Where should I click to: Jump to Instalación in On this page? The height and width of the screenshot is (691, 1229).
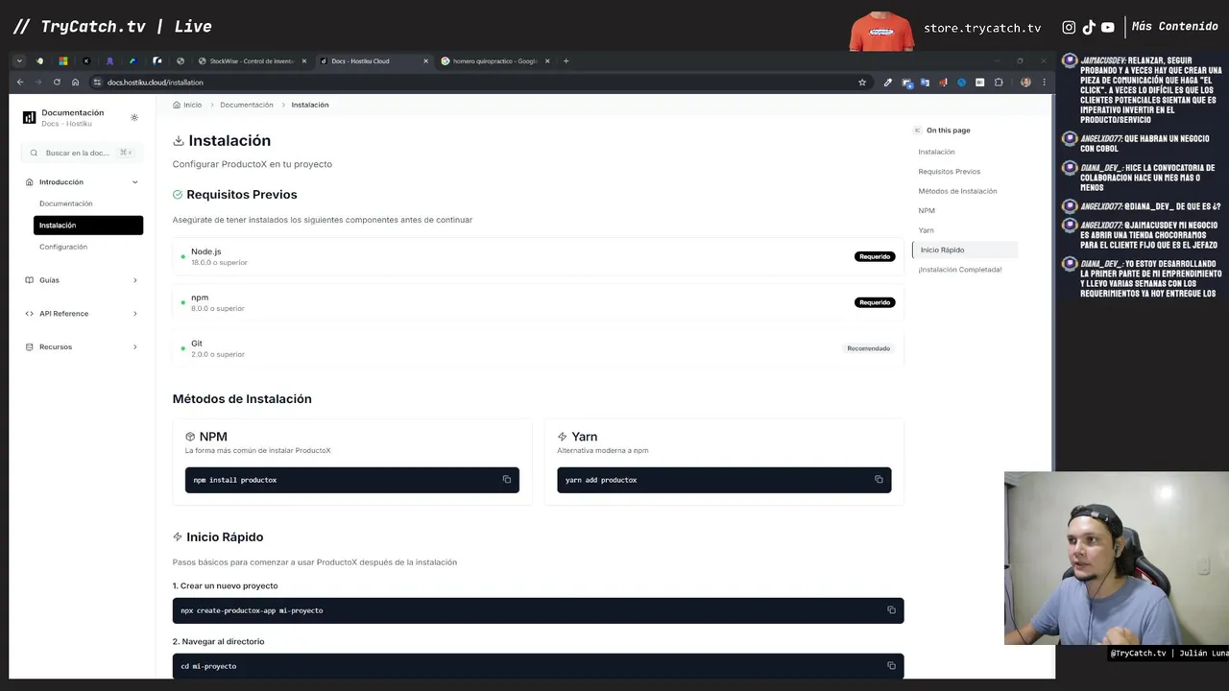[x=936, y=152]
